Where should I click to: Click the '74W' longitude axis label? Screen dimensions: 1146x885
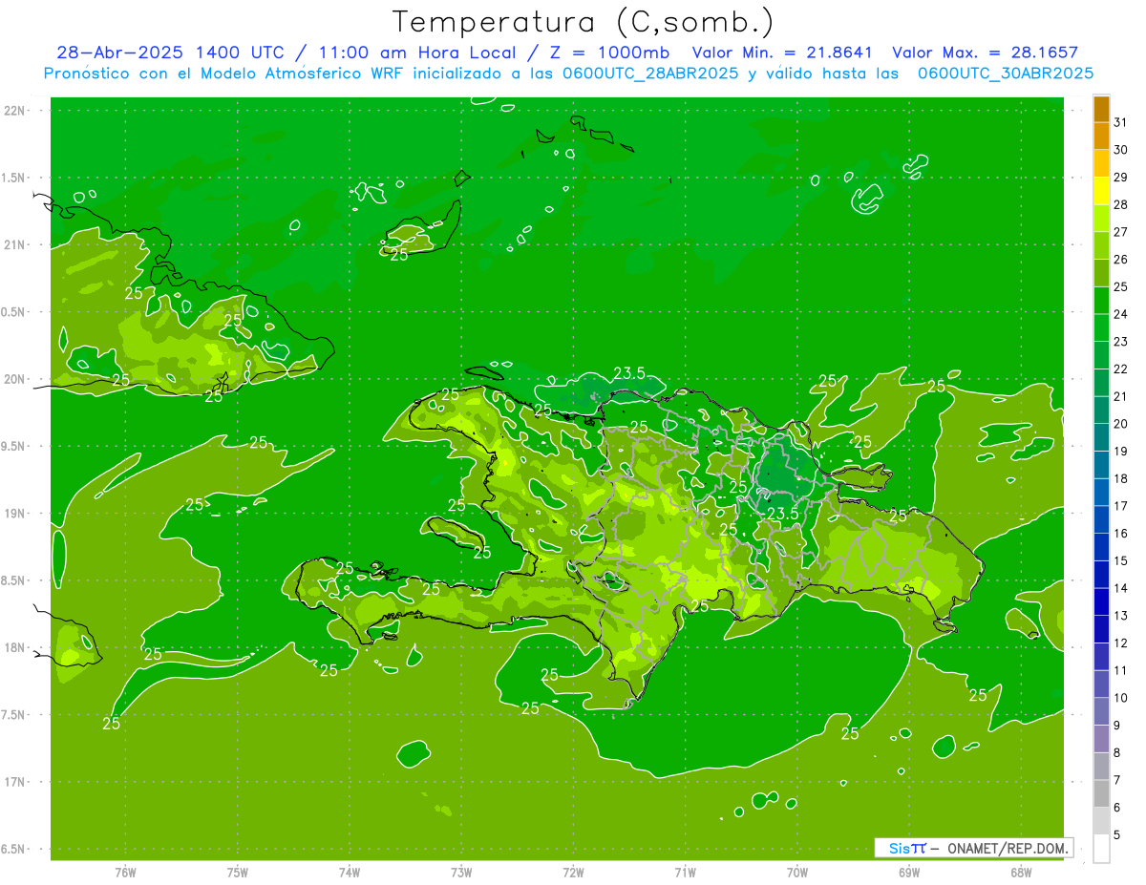pos(350,873)
